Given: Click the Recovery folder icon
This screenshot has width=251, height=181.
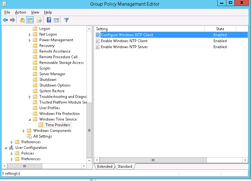Looking at the screenshot, I should 35,46.
